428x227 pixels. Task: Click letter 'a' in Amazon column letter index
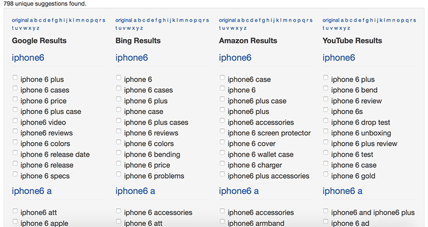239,20
